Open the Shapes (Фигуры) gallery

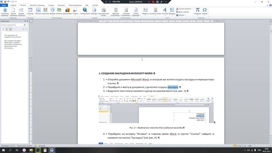(x=53, y=11)
